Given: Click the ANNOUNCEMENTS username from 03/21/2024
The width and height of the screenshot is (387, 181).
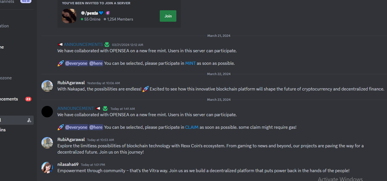Looking at the screenshot, I should click(x=83, y=45).
